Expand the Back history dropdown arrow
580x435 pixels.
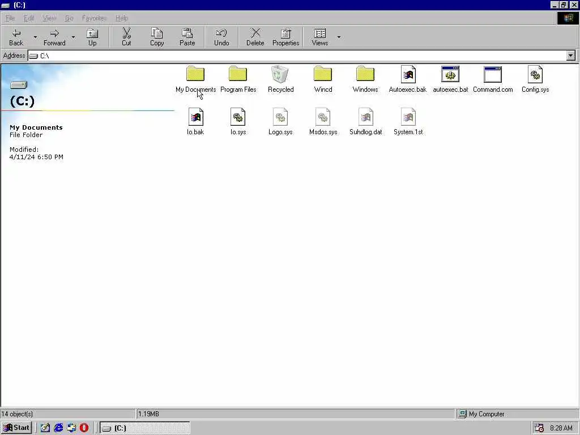[35, 37]
